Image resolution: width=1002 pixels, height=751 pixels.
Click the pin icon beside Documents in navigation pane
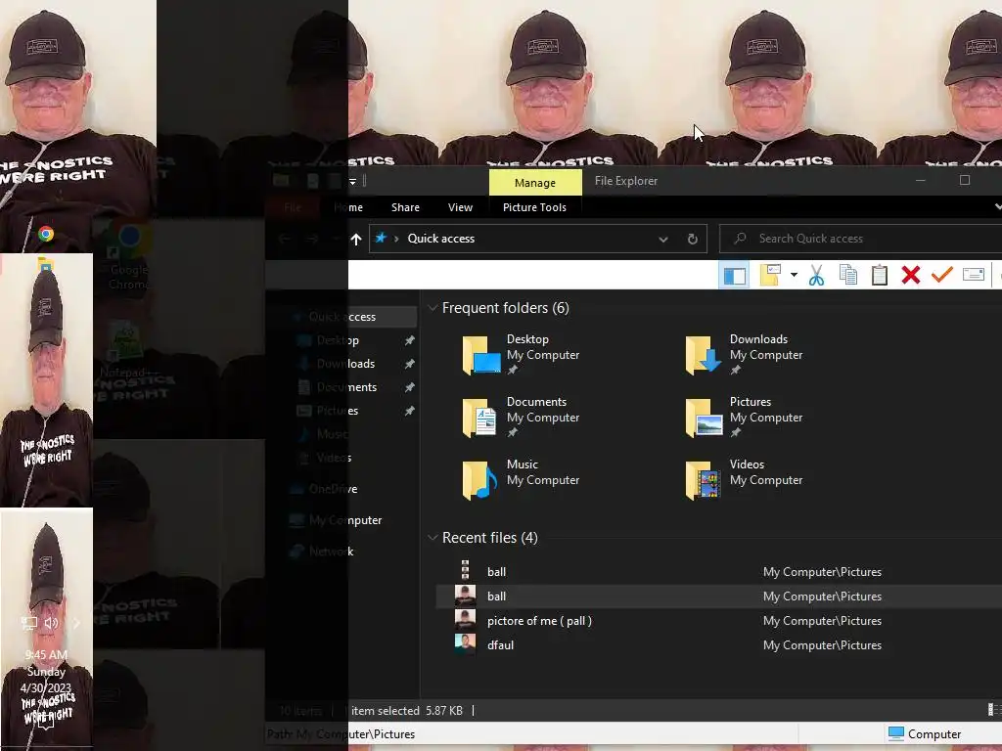pyautogui.click(x=410, y=387)
